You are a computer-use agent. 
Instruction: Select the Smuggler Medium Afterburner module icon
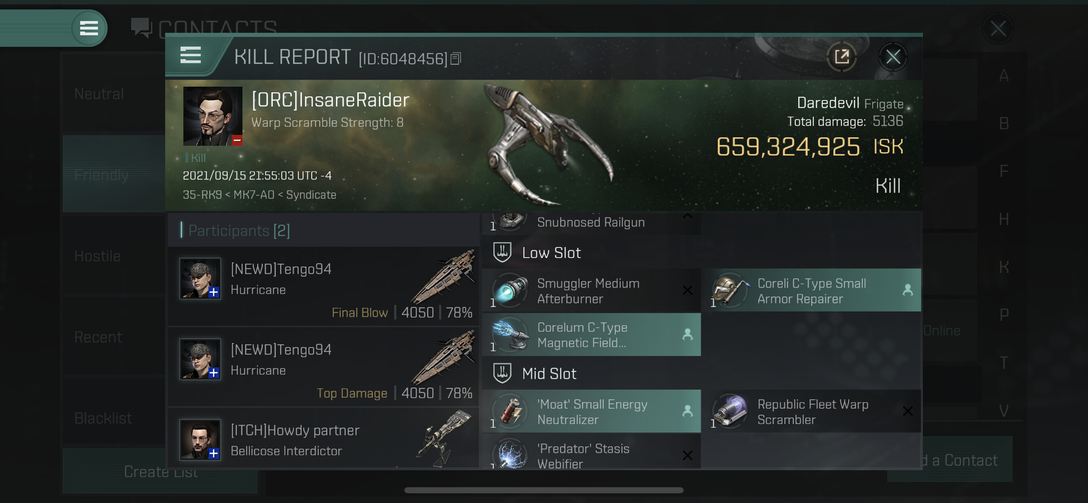[510, 291]
